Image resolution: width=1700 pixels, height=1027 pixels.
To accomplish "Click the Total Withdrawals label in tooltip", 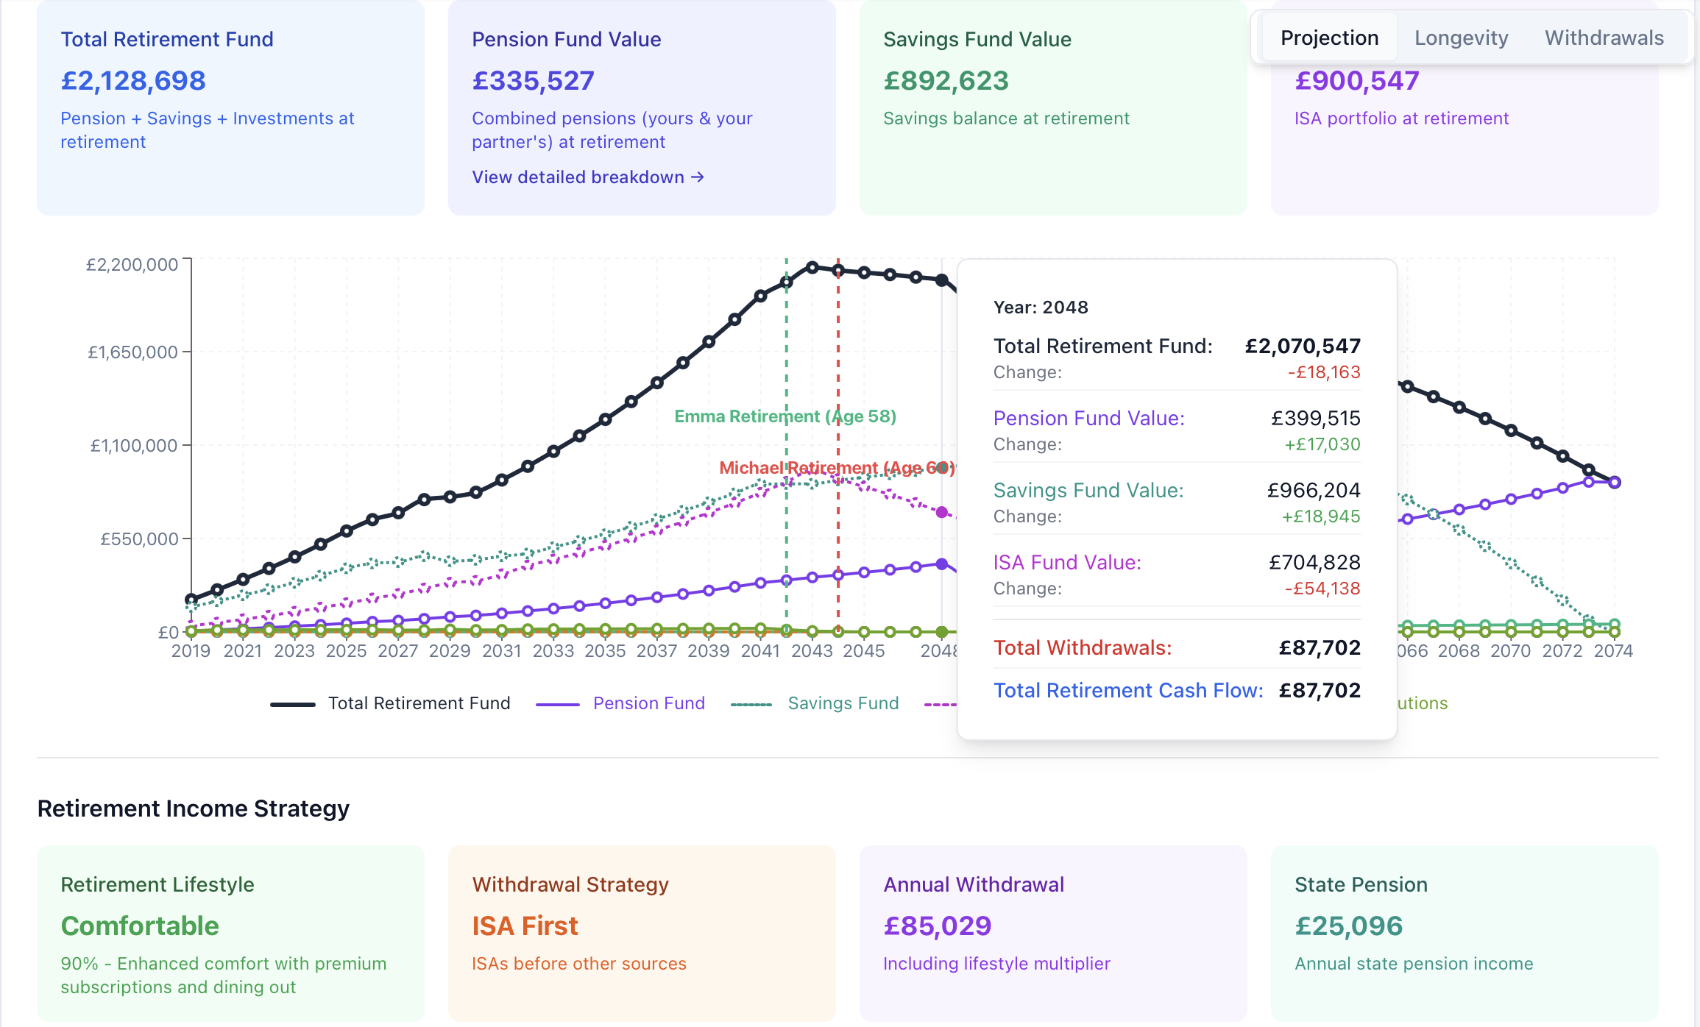I will click(1083, 647).
